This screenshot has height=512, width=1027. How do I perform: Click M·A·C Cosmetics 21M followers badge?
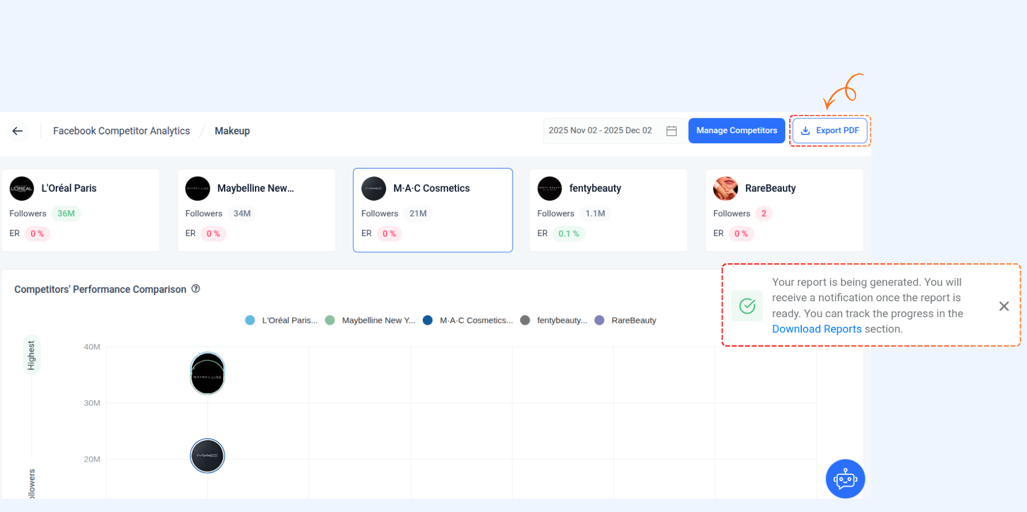418,213
